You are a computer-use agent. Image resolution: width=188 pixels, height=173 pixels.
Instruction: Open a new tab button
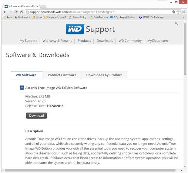43,6
